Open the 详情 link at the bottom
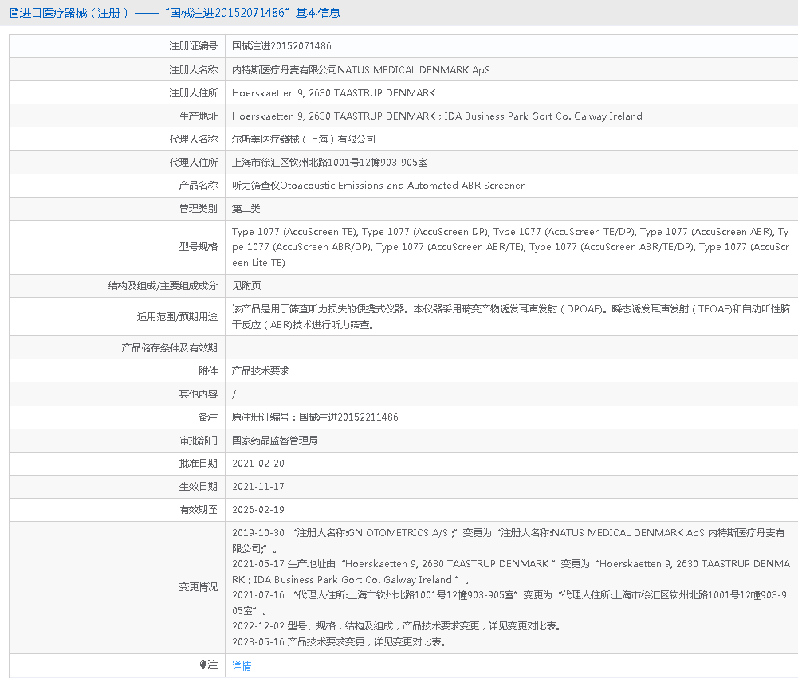 tap(242, 666)
